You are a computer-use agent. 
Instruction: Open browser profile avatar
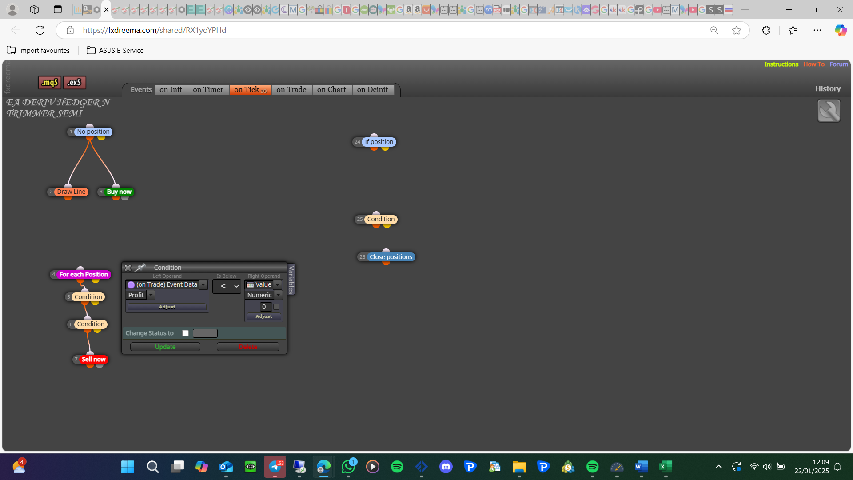[x=12, y=9]
